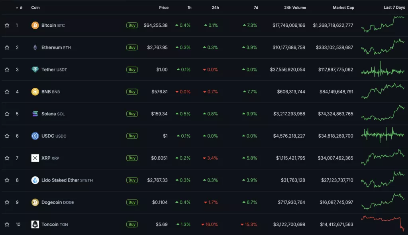Viewport: 408px width, 235px height.
Task: Click the Tether logo icon
Action: tap(35, 70)
